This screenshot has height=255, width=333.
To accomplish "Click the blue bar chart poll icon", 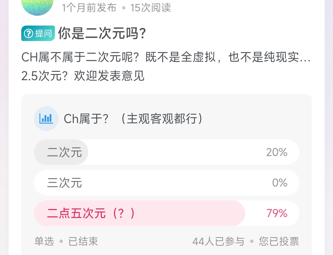I will (x=46, y=118).
